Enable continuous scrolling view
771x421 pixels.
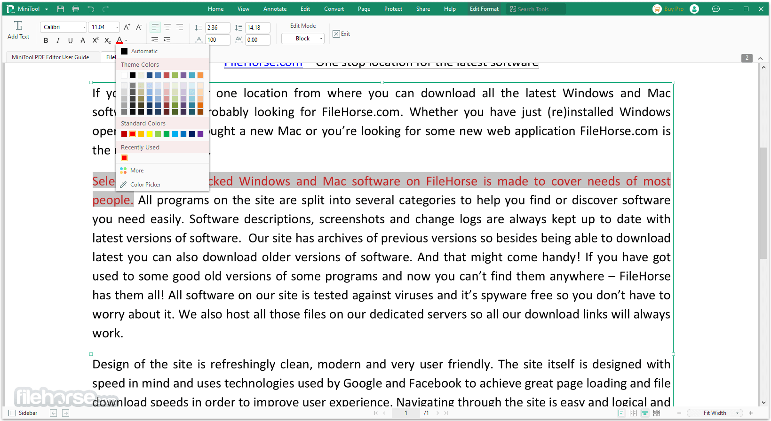(x=645, y=413)
